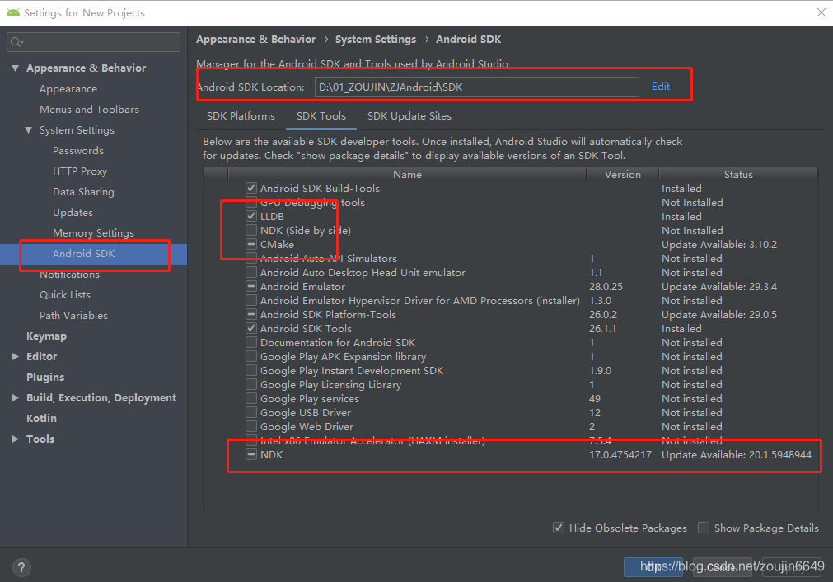Expand the Editor tree node
This screenshot has height=582, width=833.
pyautogui.click(x=16, y=357)
